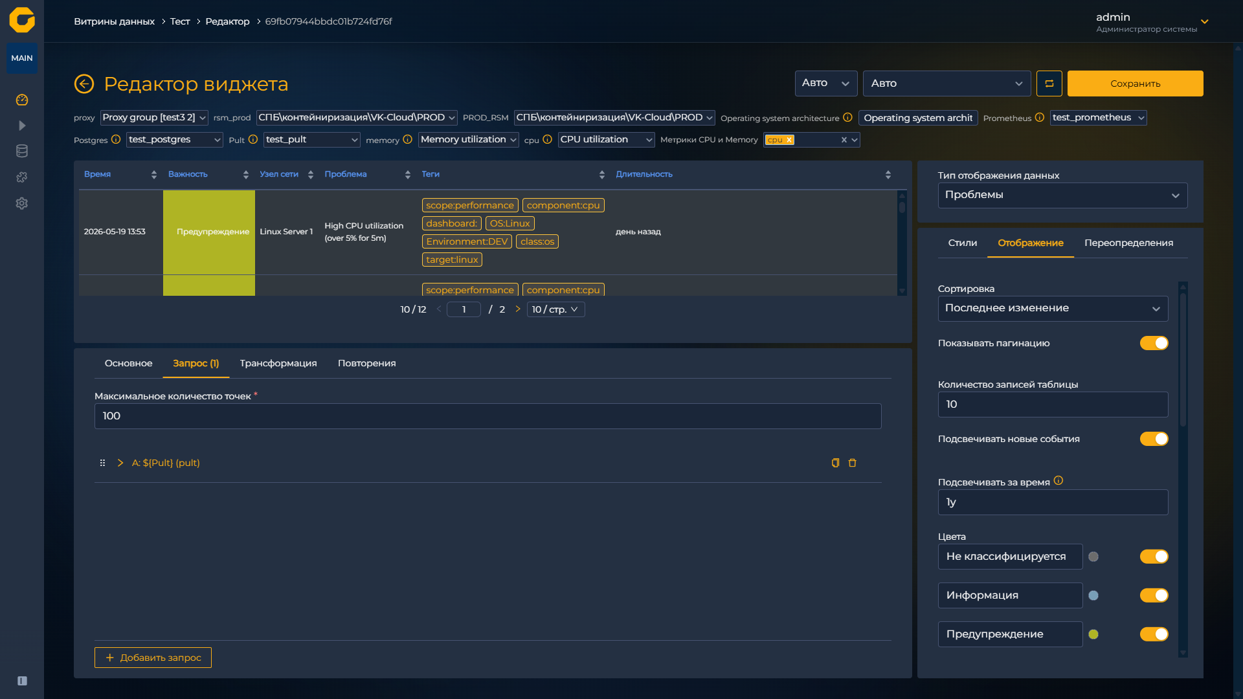1243x699 pixels.
Task: Toggle Показывать пагинацию switch
Action: pyautogui.click(x=1154, y=343)
